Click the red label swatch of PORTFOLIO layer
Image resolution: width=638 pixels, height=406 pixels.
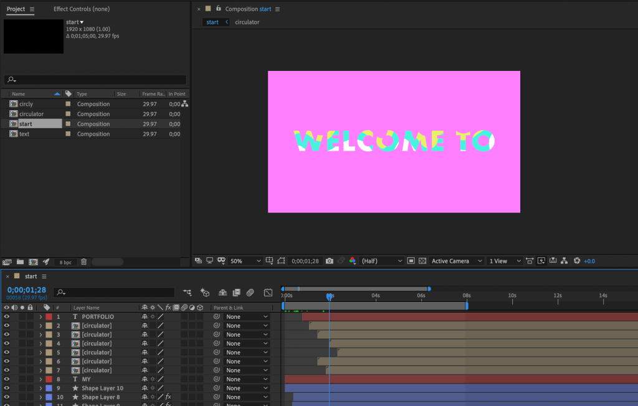(49, 317)
